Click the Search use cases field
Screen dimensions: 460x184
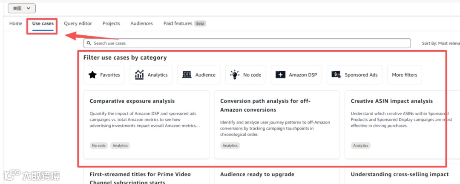click(247, 43)
